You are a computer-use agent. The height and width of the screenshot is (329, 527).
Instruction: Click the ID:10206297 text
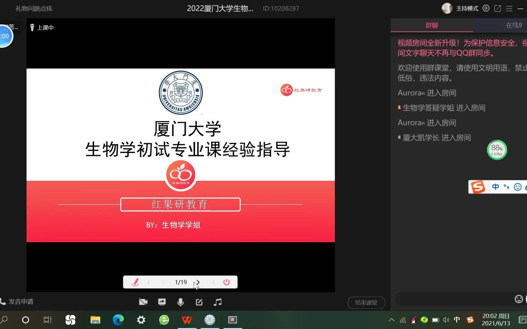(281, 9)
